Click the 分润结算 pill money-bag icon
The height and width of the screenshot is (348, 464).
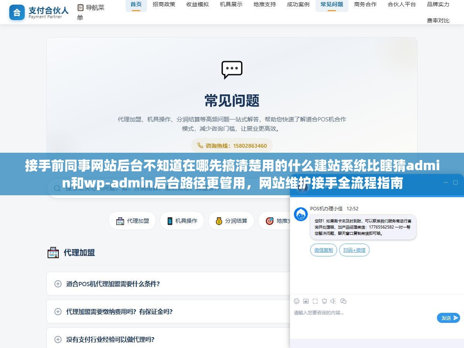click(x=219, y=221)
